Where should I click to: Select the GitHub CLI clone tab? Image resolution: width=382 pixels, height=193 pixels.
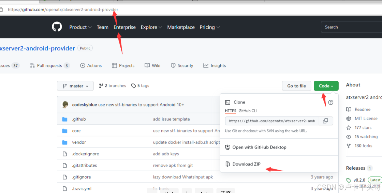(x=248, y=111)
